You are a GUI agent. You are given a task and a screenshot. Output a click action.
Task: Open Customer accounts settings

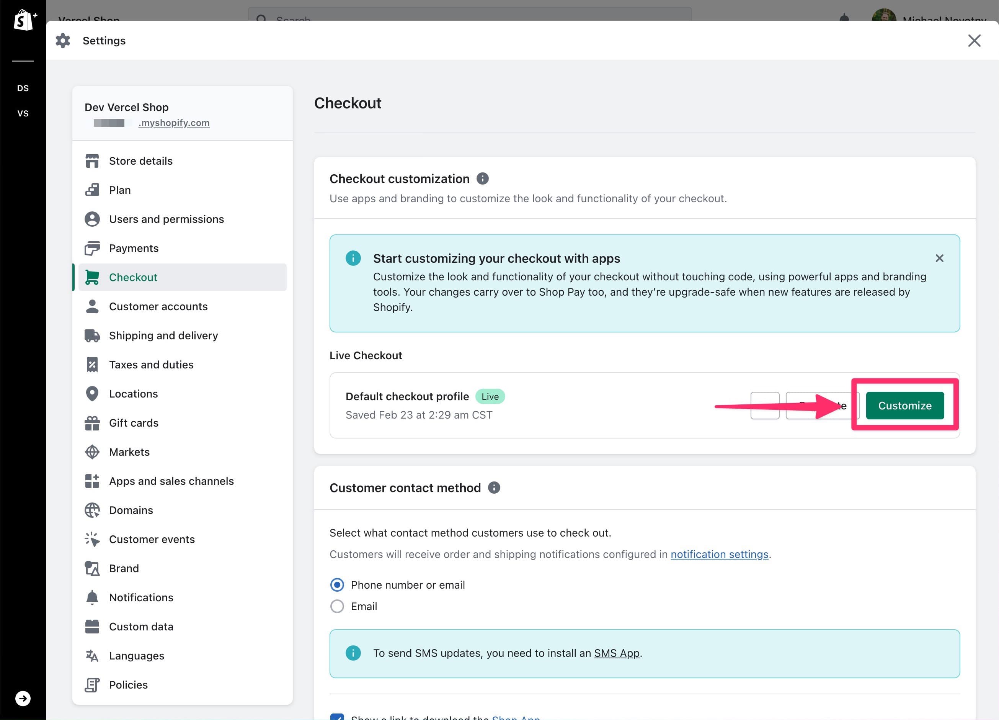(158, 306)
